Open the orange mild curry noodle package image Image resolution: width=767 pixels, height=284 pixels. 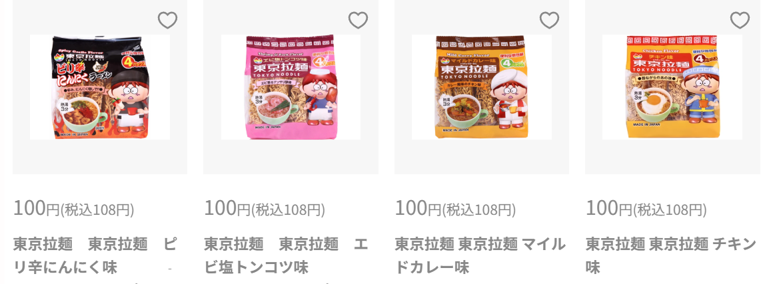tap(481, 87)
